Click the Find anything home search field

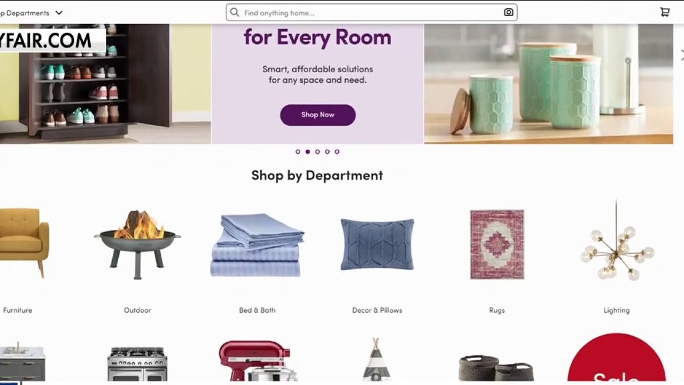[371, 12]
